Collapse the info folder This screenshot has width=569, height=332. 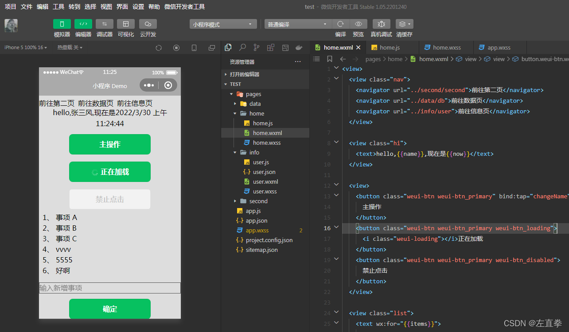pos(265,152)
